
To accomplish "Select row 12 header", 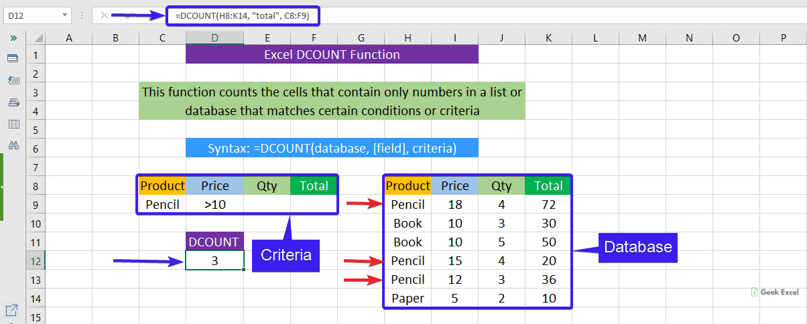I will (x=35, y=261).
